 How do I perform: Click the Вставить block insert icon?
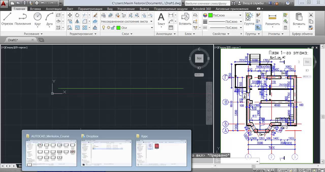pos(185,19)
